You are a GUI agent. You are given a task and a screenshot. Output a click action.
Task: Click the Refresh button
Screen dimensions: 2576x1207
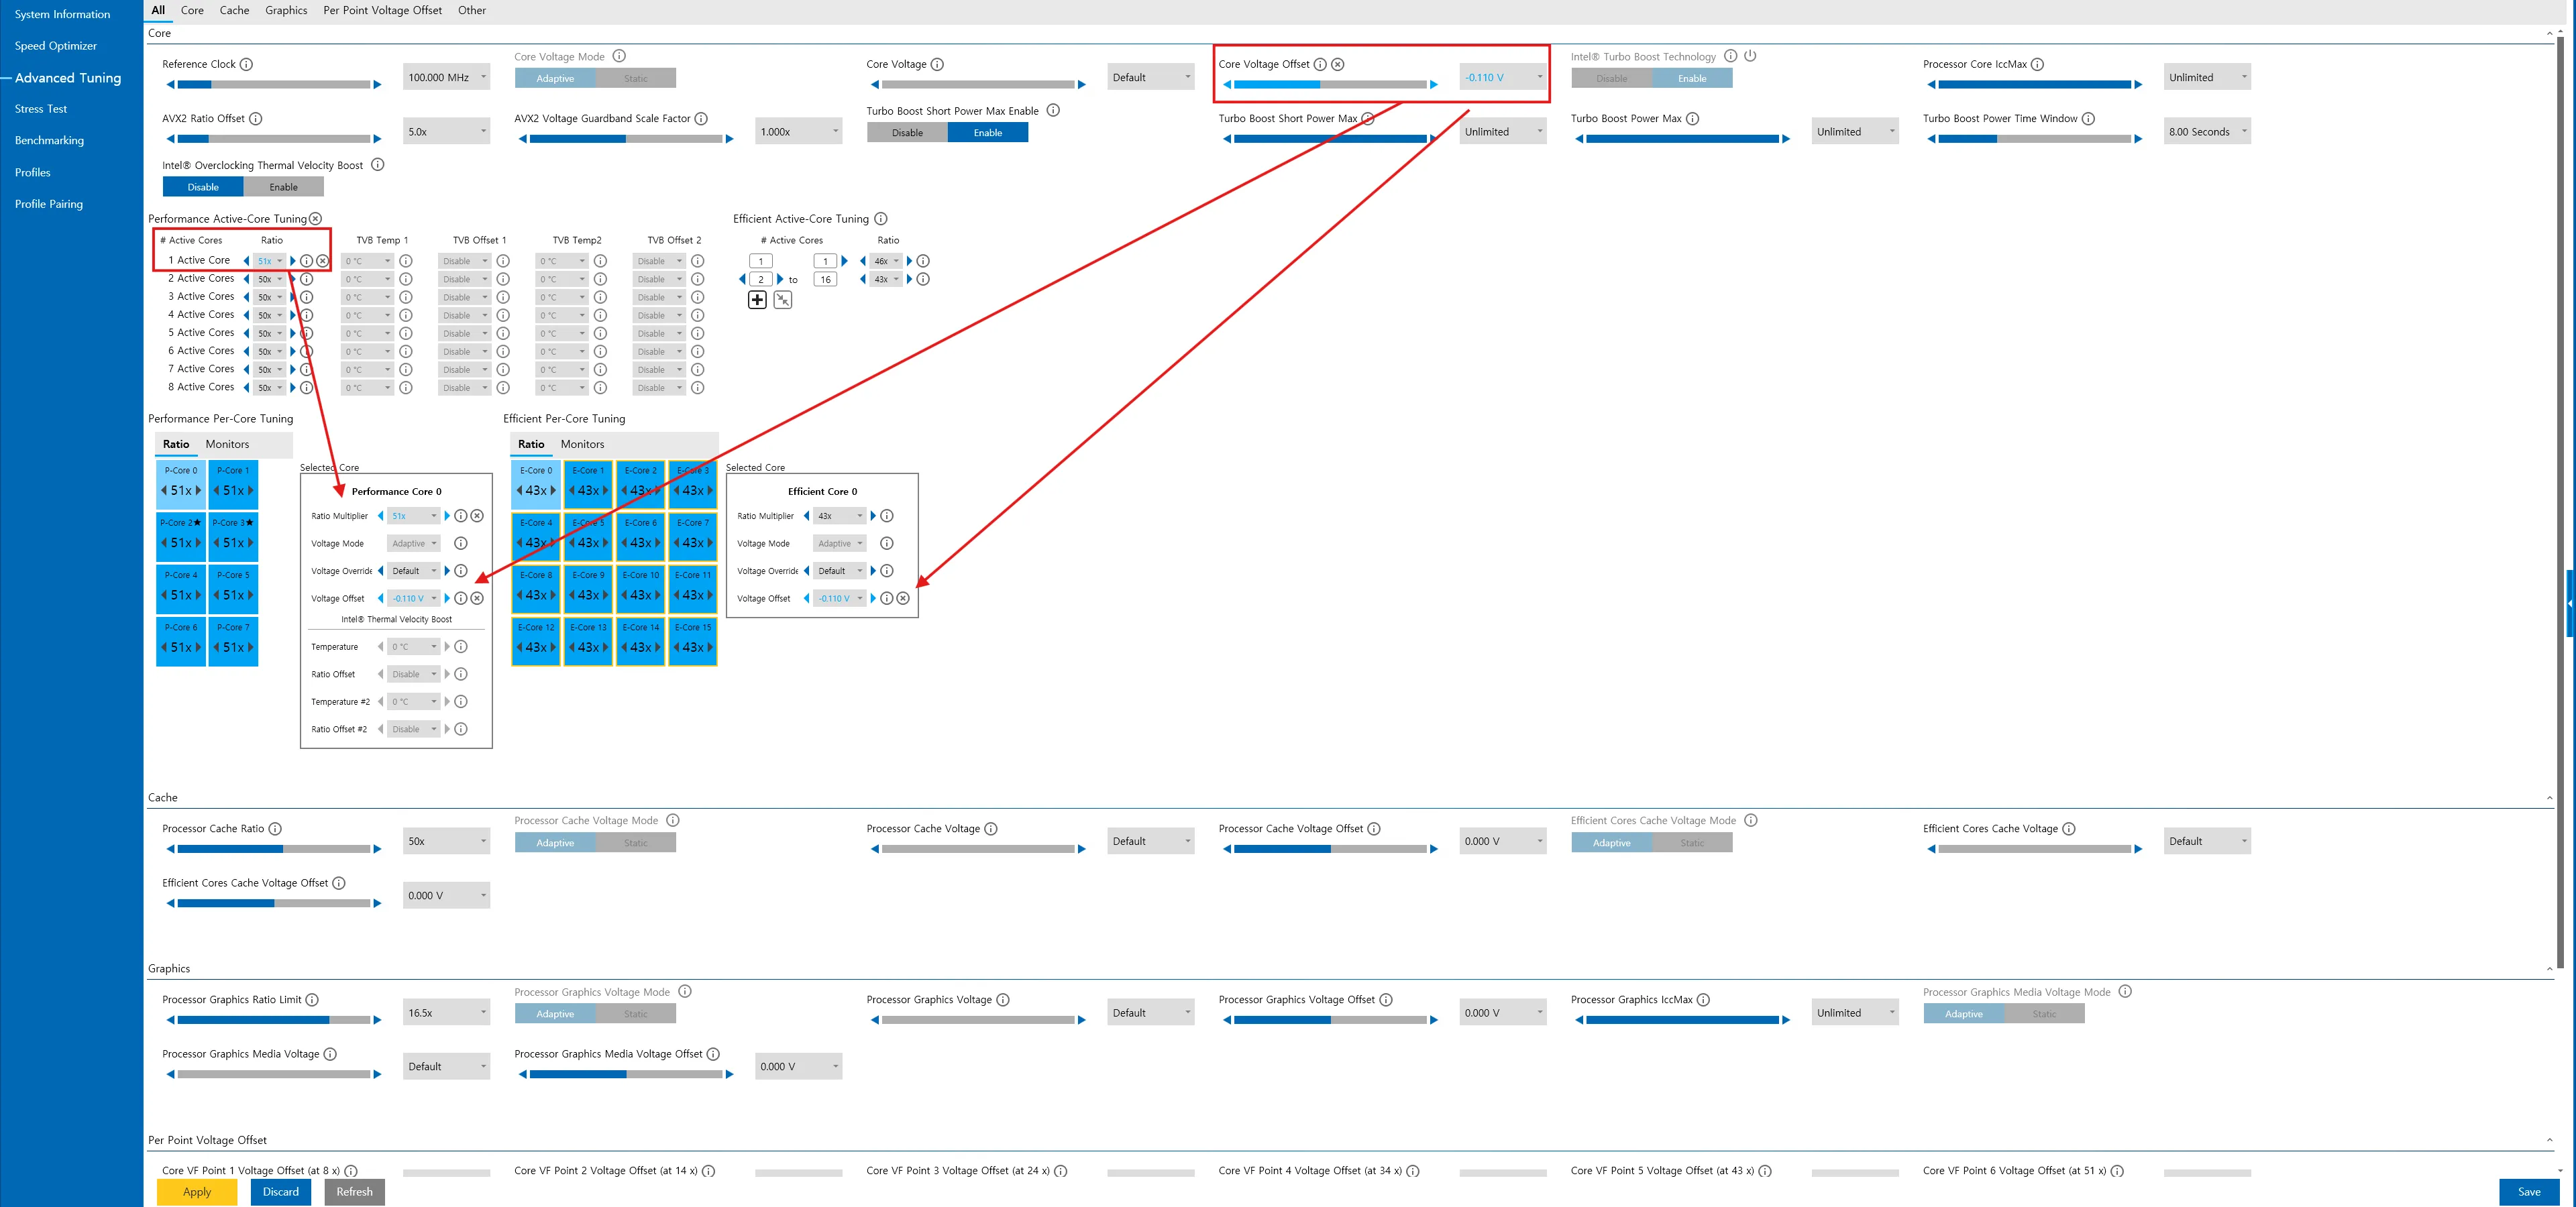coord(354,1192)
